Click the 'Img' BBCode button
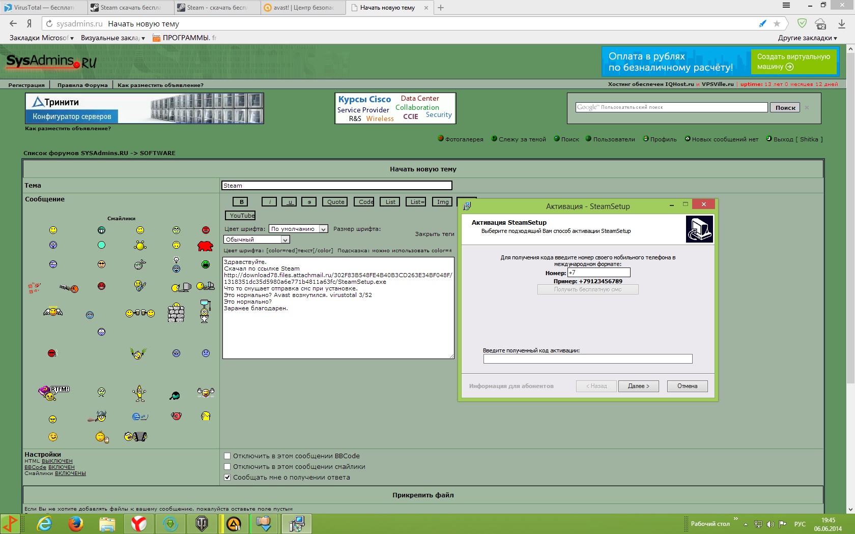855x534 pixels. (x=443, y=202)
